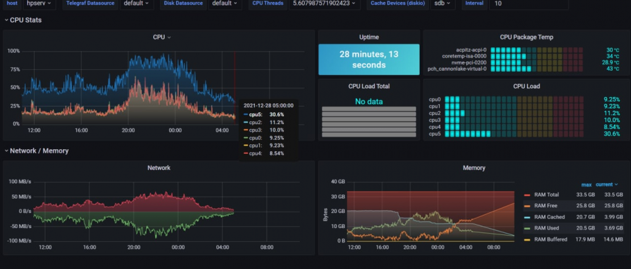Viewport: 631px width, 269px height.
Task: Click the 11.2% value in CPU Load panel
Action: 612,113
